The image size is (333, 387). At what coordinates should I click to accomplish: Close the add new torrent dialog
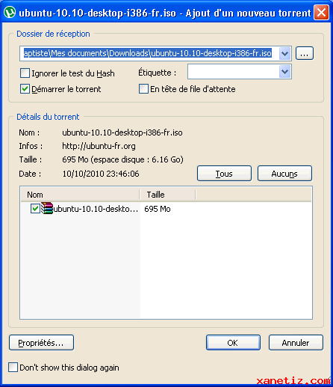(x=321, y=13)
